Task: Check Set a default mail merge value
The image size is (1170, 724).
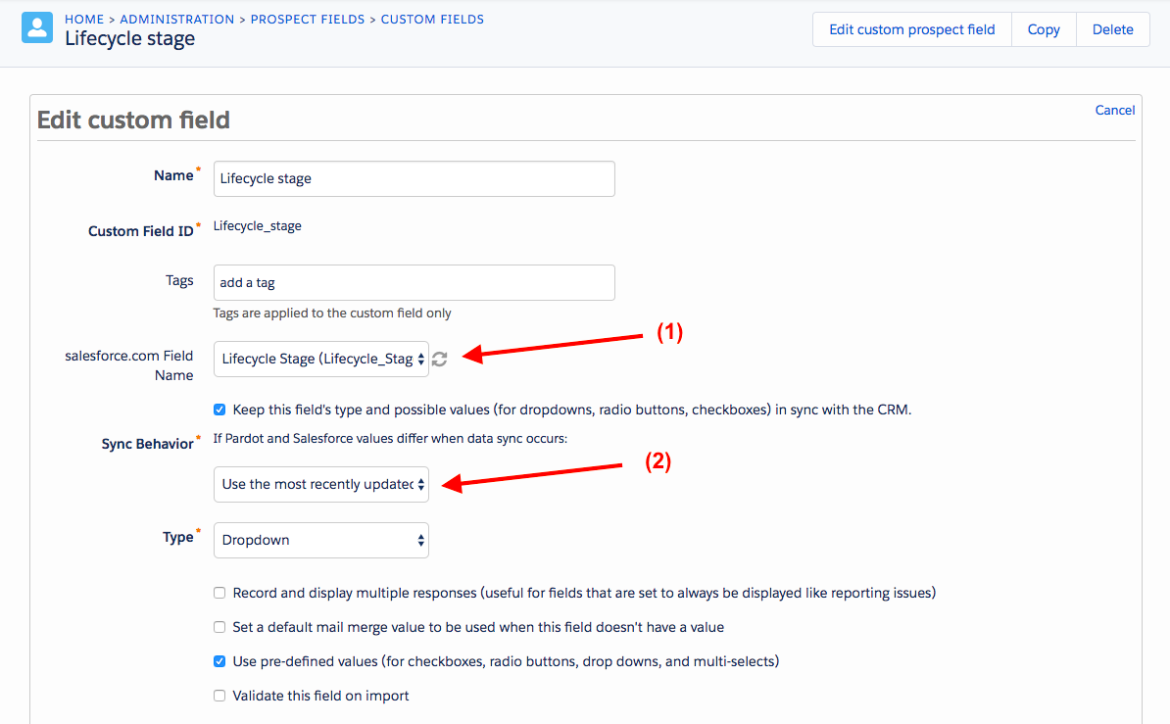Action: coord(219,627)
